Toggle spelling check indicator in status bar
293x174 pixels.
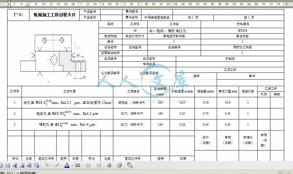tap(26, 173)
